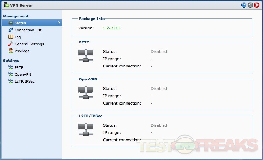The height and width of the screenshot is (160, 263).
Task: Click the Privilege user icon
Action: 11,51
